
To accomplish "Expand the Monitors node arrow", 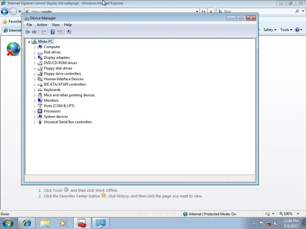I will pyautogui.click(x=35, y=101).
